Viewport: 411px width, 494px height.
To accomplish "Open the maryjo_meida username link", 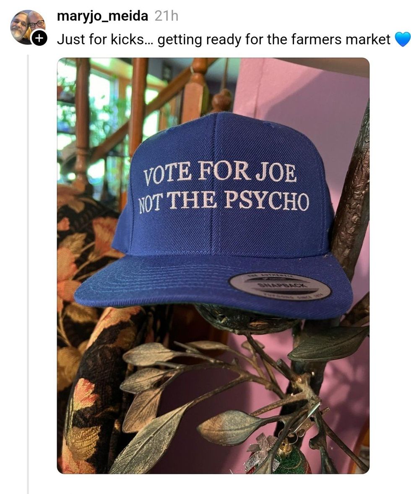I will click(x=102, y=16).
